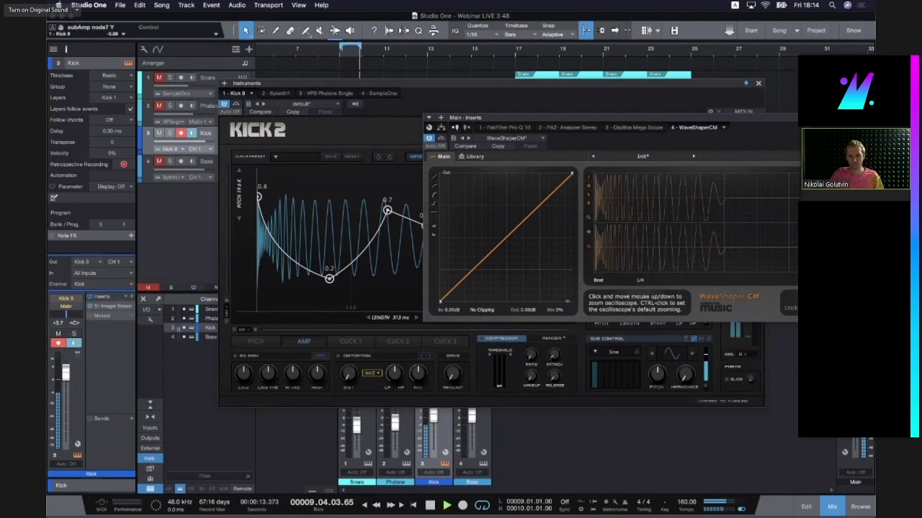Select the Arrow tool in toolbar
This screenshot has height=518, width=922.
point(246,30)
